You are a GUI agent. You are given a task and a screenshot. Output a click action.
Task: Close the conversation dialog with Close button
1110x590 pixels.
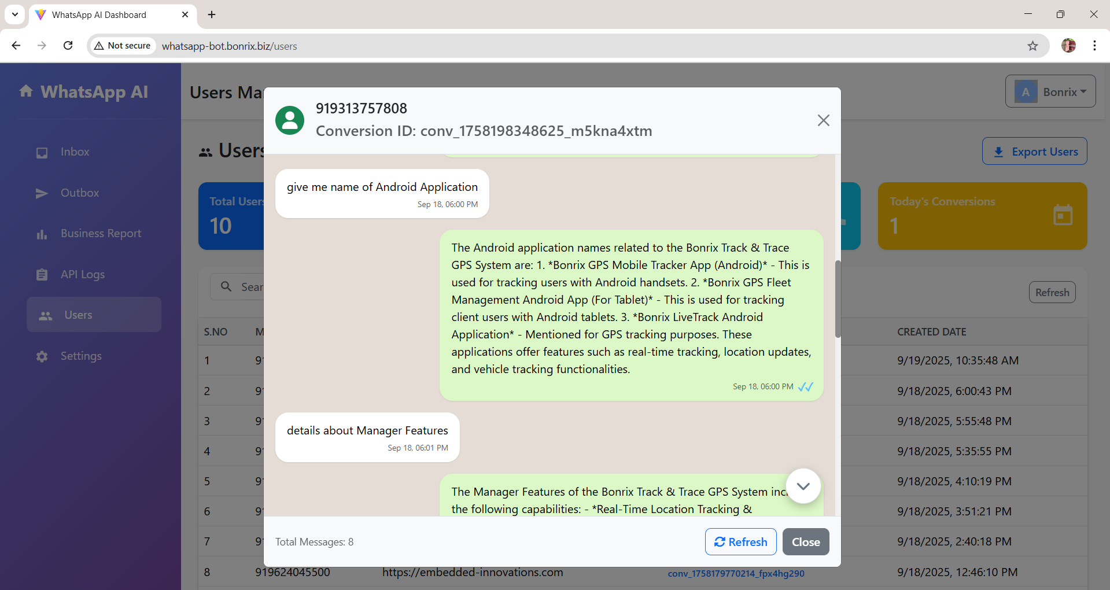click(x=805, y=541)
